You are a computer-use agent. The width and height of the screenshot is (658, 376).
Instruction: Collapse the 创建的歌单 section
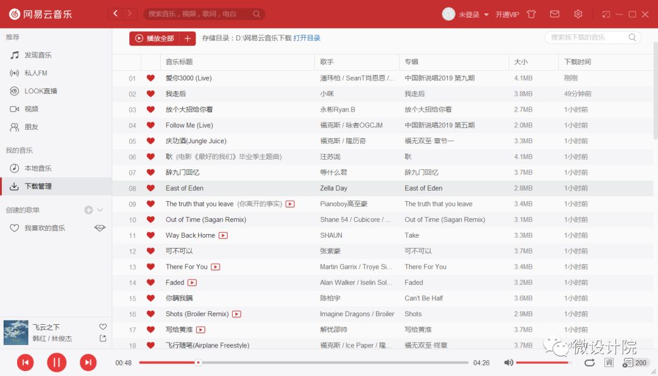tap(100, 210)
